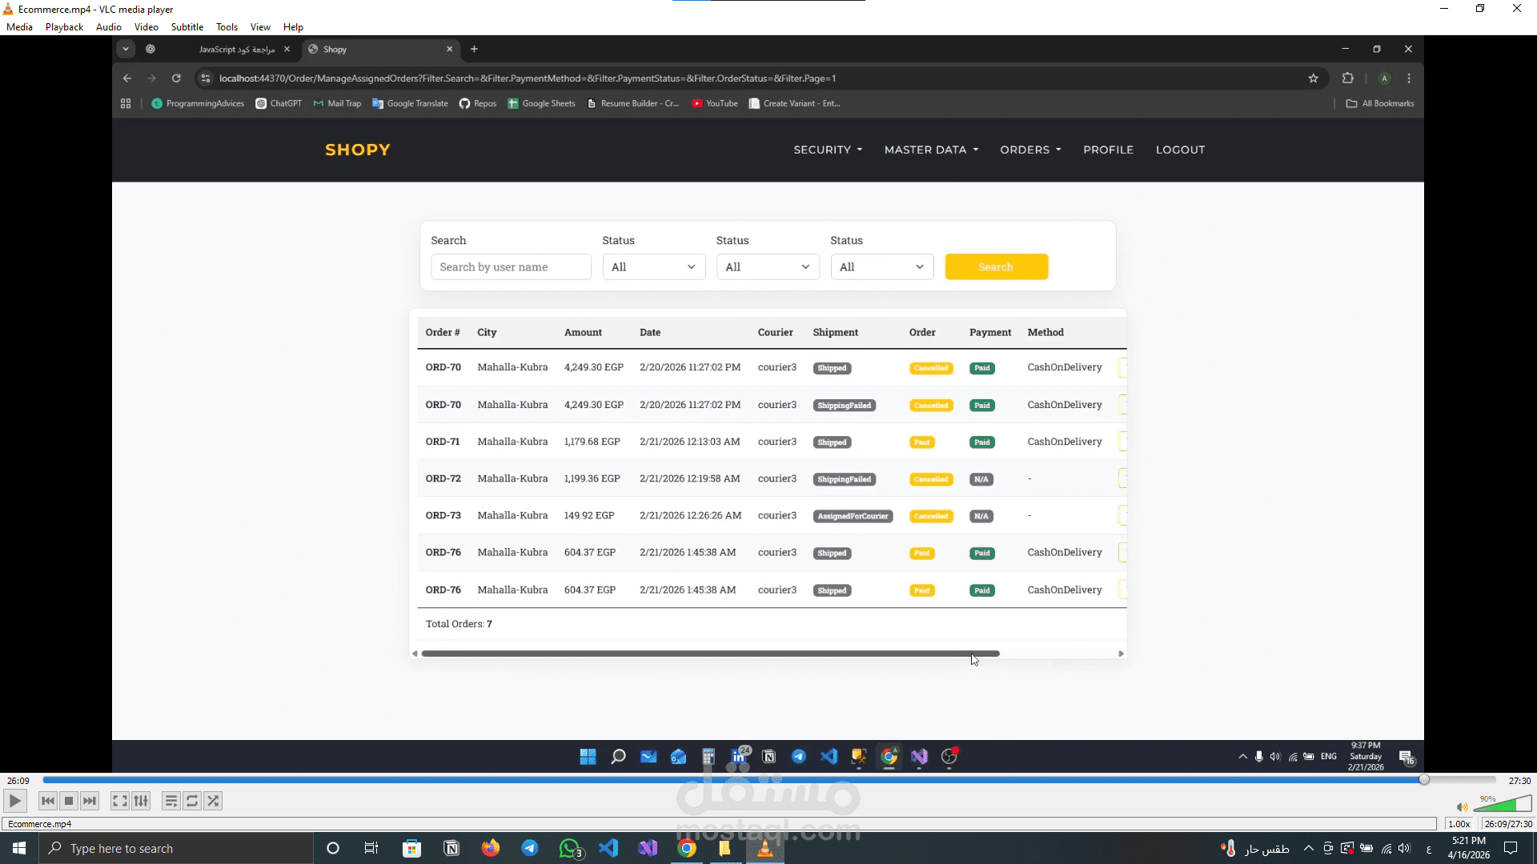Skip to Next media in playlist
This screenshot has height=864, width=1537.
pyautogui.click(x=90, y=801)
